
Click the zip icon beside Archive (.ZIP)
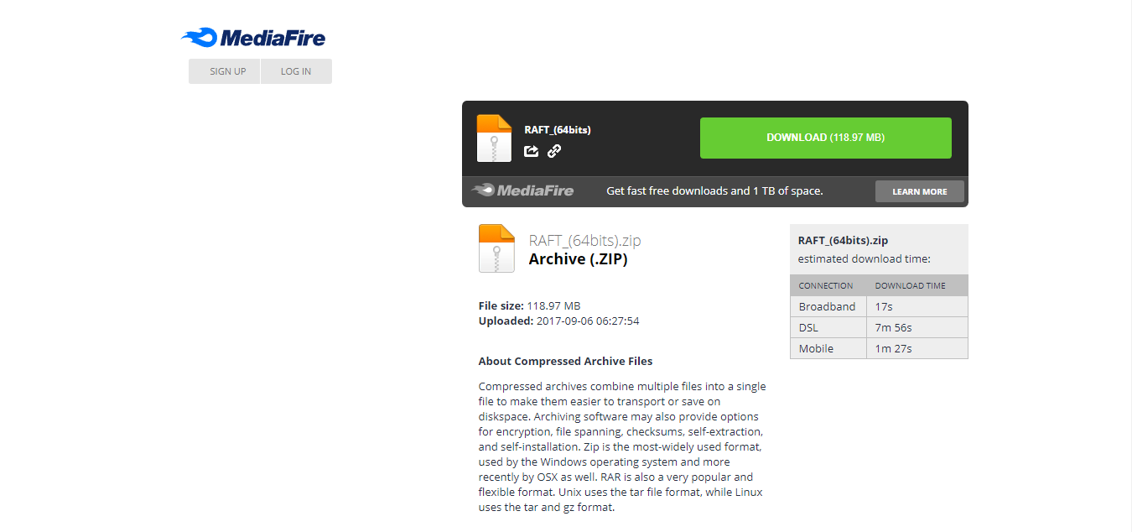coord(496,248)
